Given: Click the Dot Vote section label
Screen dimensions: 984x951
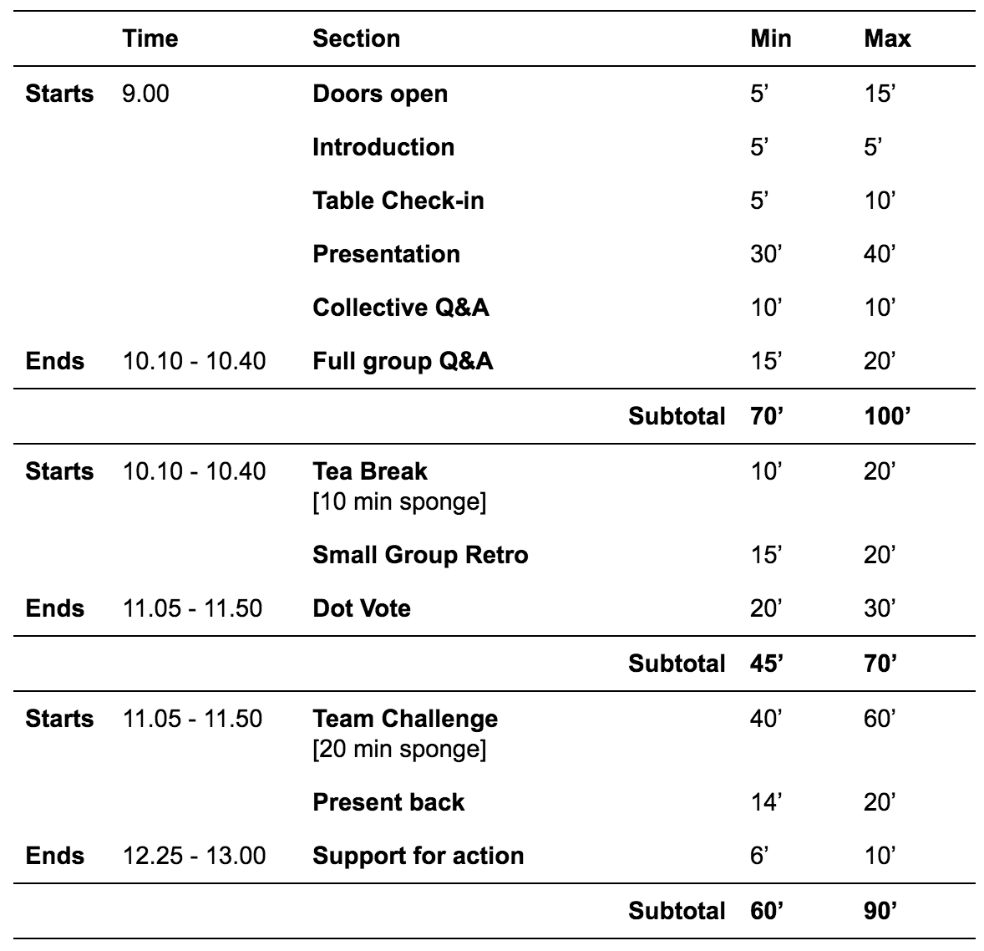Looking at the screenshot, I should tap(362, 608).
